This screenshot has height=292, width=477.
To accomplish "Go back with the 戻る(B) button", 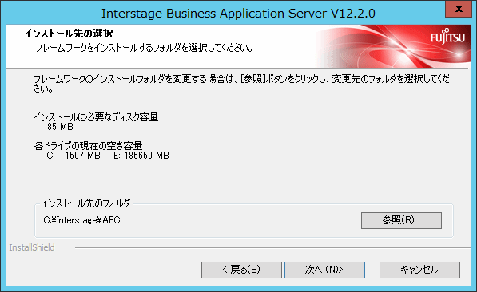I will pos(241,270).
